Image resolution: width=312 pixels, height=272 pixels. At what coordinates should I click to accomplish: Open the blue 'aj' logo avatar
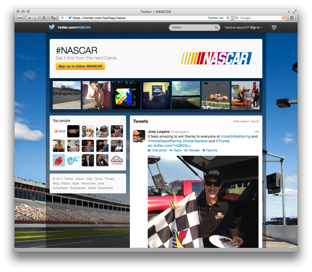pos(73,160)
